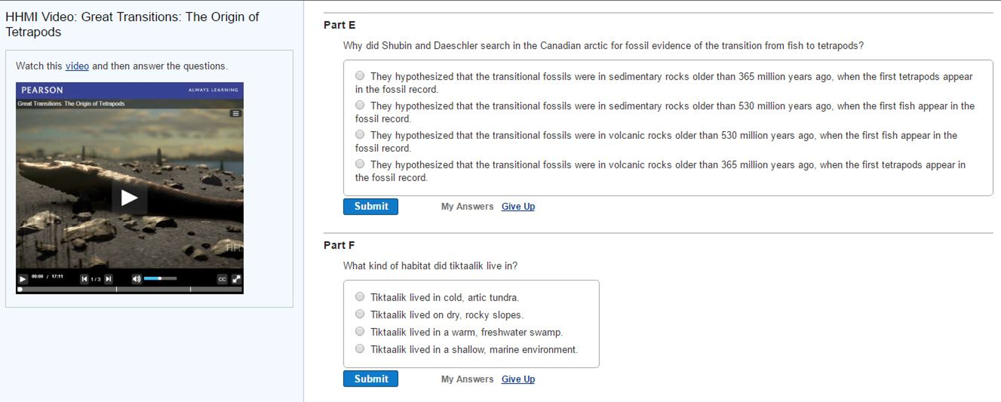Choose "Tiktaalik lived in a warm, freshwater swamp"

360,332
